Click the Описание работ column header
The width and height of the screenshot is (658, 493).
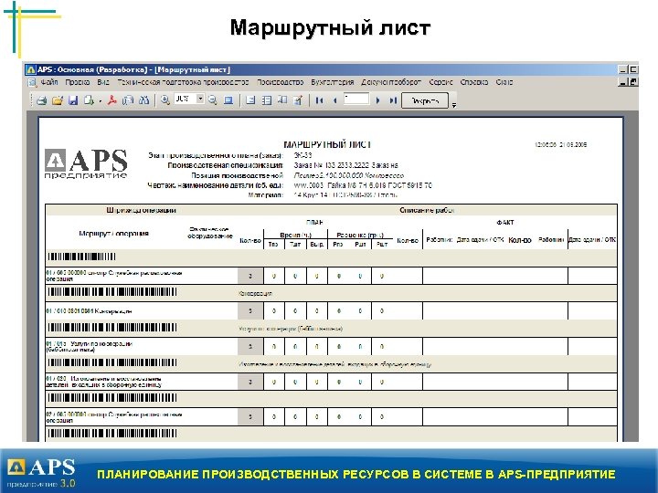[427, 210]
